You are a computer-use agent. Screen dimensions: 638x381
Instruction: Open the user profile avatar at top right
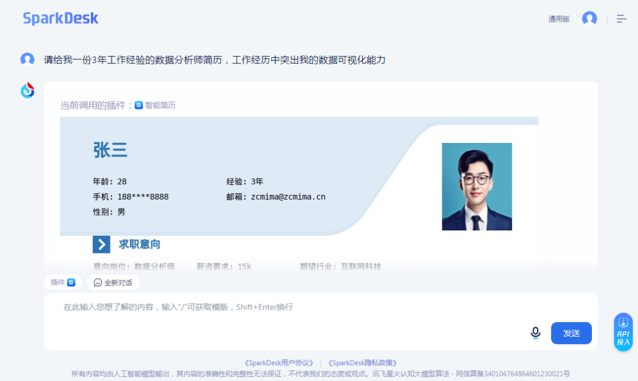click(589, 19)
